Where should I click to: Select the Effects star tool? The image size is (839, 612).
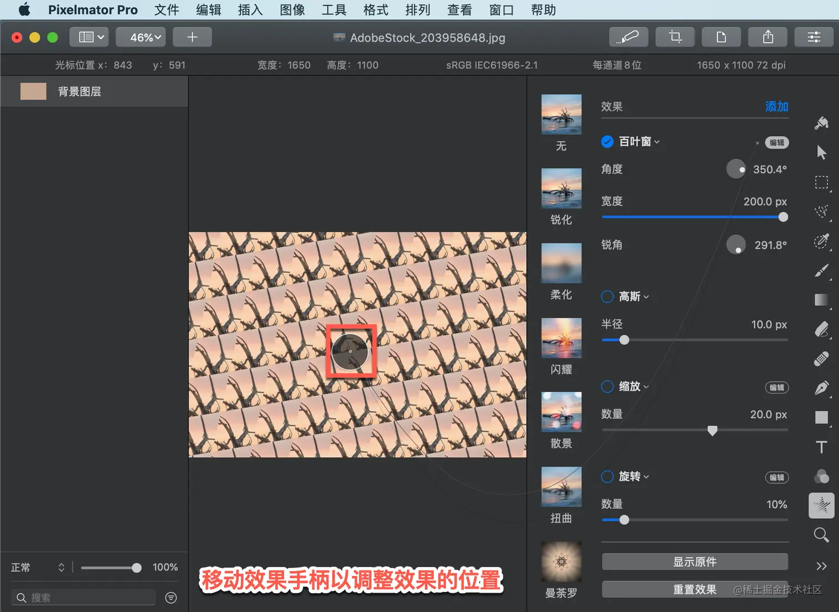pos(821,505)
